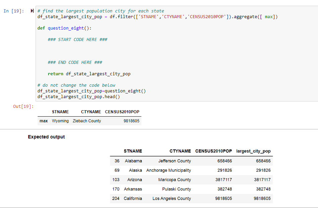Viewport: 318px width, 208px height.
Task: Select the Wyoming cell in output table
Action: tap(61, 121)
